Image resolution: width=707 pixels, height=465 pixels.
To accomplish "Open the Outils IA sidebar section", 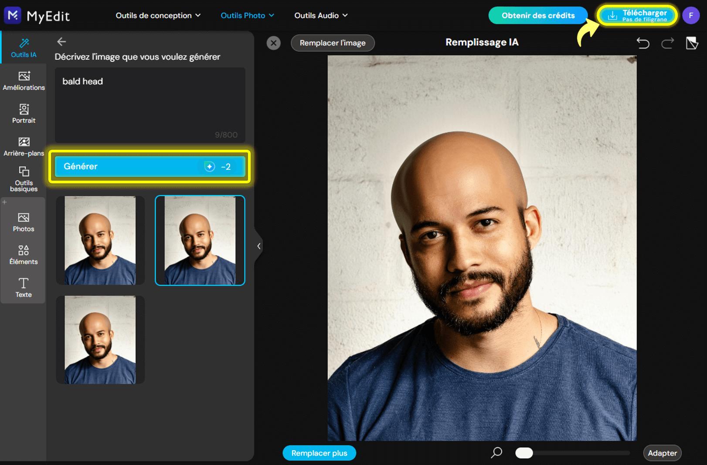I will 24,48.
